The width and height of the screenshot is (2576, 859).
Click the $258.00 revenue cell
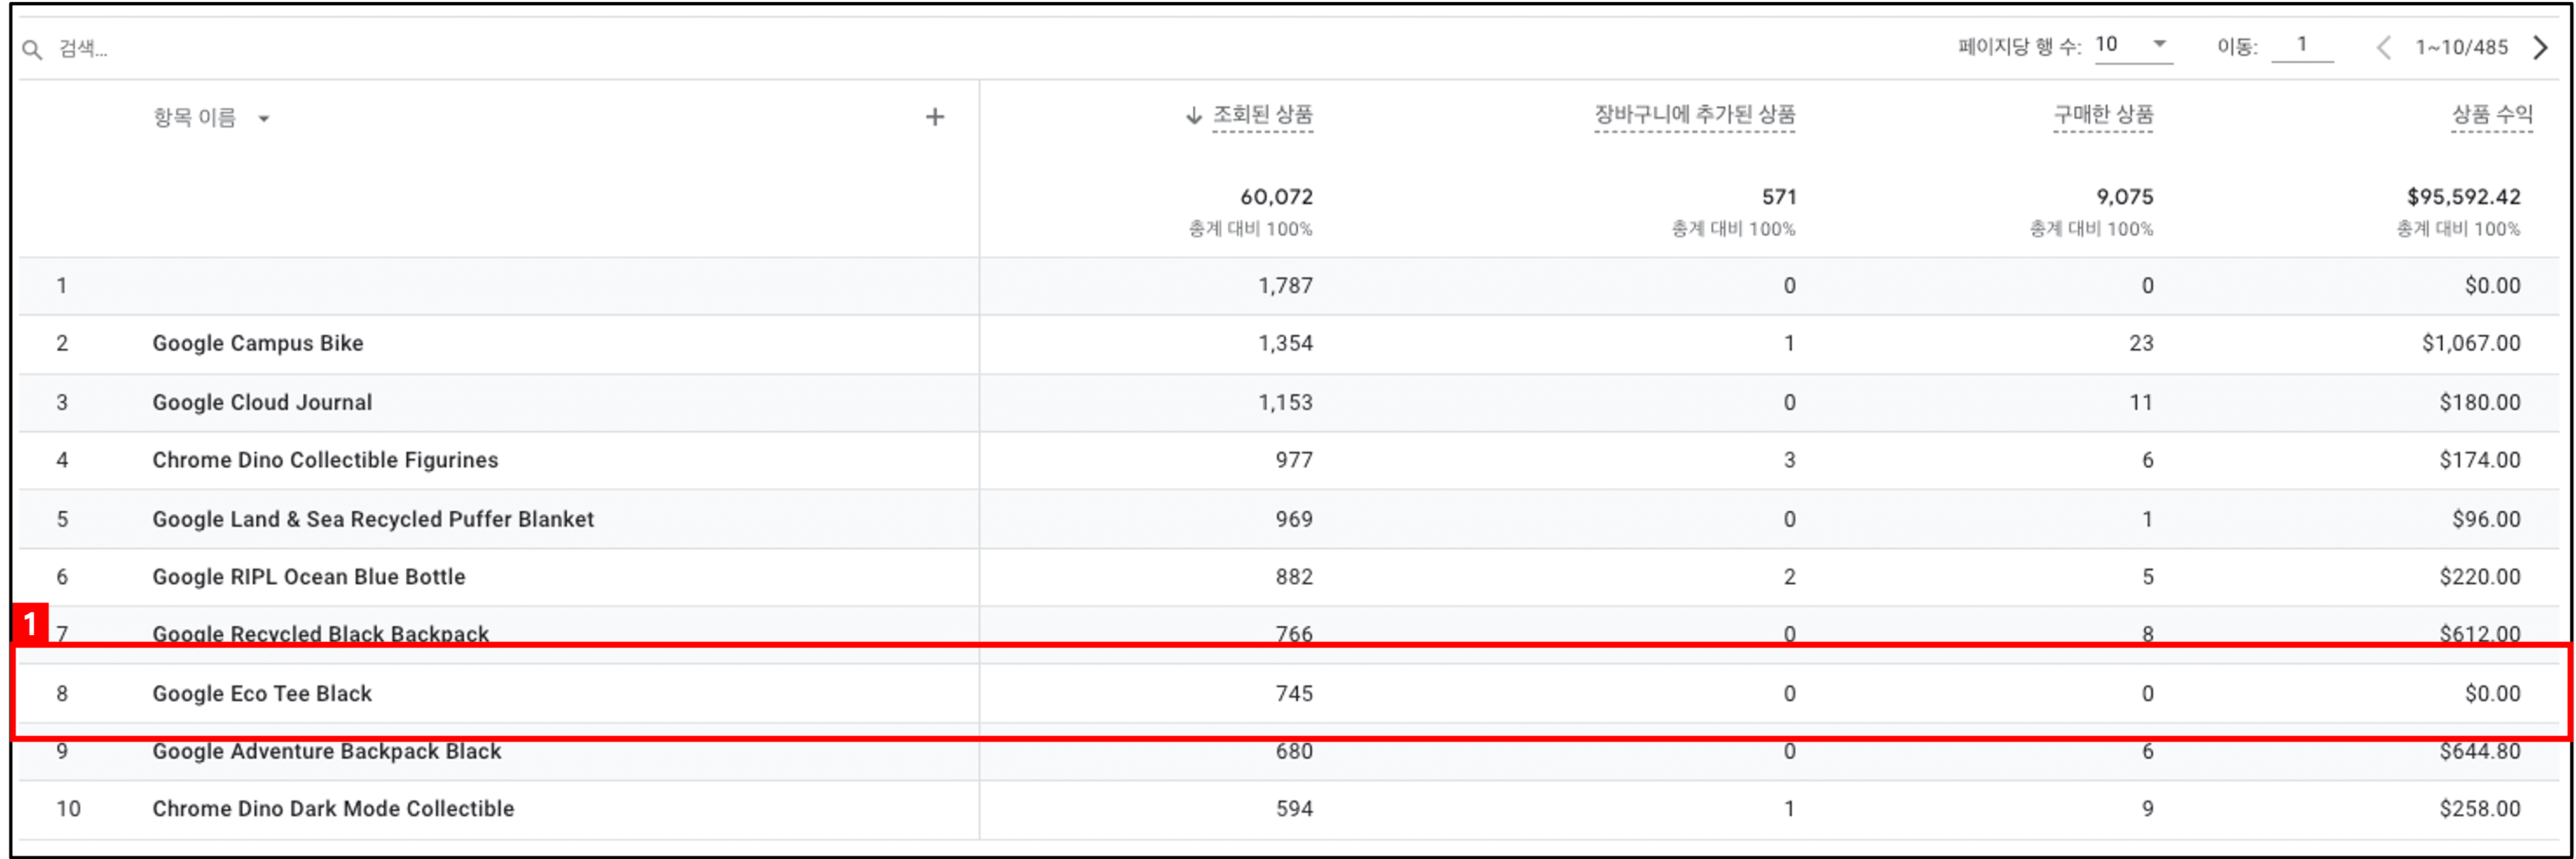[2480, 809]
